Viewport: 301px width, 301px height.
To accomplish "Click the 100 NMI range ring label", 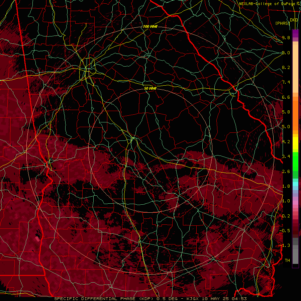I will pos(150,26).
